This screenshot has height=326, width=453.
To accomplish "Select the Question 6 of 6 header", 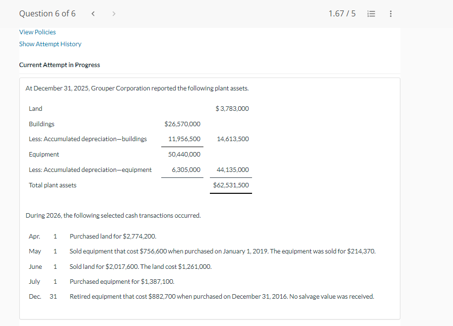I will pyautogui.click(x=47, y=13).
